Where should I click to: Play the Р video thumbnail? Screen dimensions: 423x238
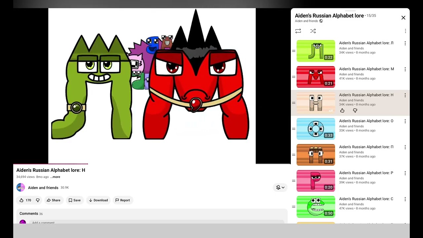(x=316, y=181)
